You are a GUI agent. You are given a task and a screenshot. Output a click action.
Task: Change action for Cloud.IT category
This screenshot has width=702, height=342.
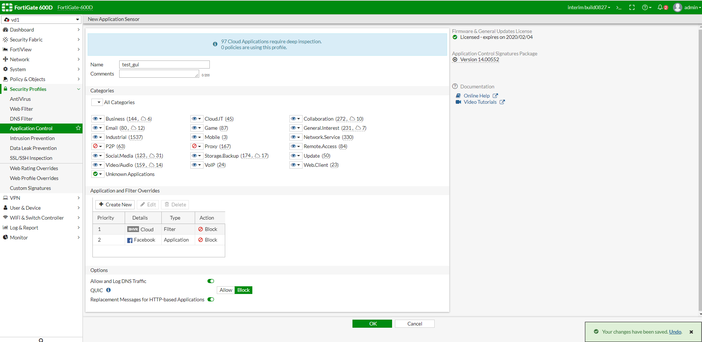point(197,119)
